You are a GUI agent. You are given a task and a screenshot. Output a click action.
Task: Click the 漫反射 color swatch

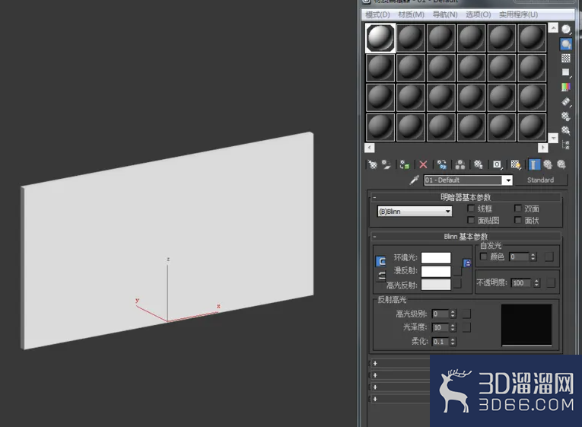(436, 271)
